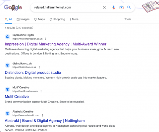Click the '4 results (0.17 seconds)' text
Screen dimensions: 159x132
coord(19,28)
